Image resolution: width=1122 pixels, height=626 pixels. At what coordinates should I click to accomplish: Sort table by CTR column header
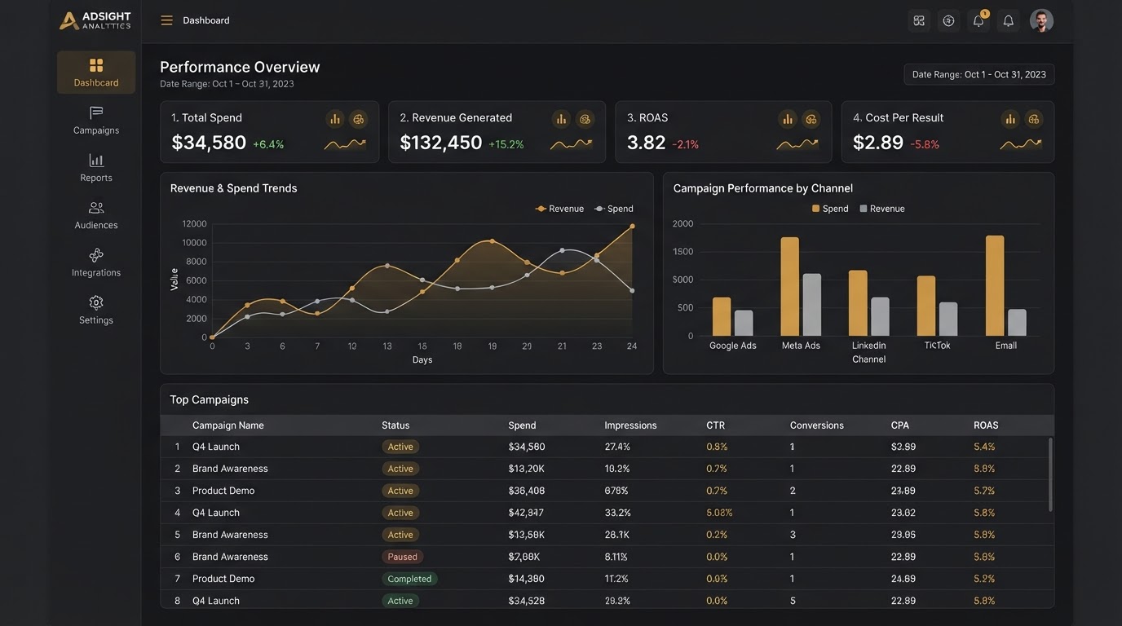click(x=715, y=425)
